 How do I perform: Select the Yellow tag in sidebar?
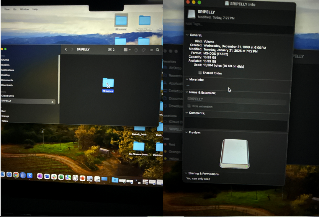tap(5, 121)
